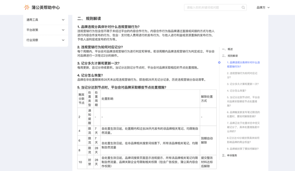
Task: Click the cell 自处置生效日起，品牌词搜索页面显示违规提示
Action: click(150, 162)
